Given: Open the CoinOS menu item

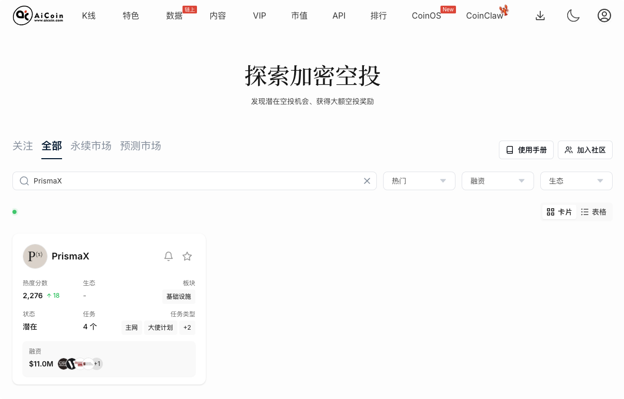Looking at the screenshot, I should (427, 16).
